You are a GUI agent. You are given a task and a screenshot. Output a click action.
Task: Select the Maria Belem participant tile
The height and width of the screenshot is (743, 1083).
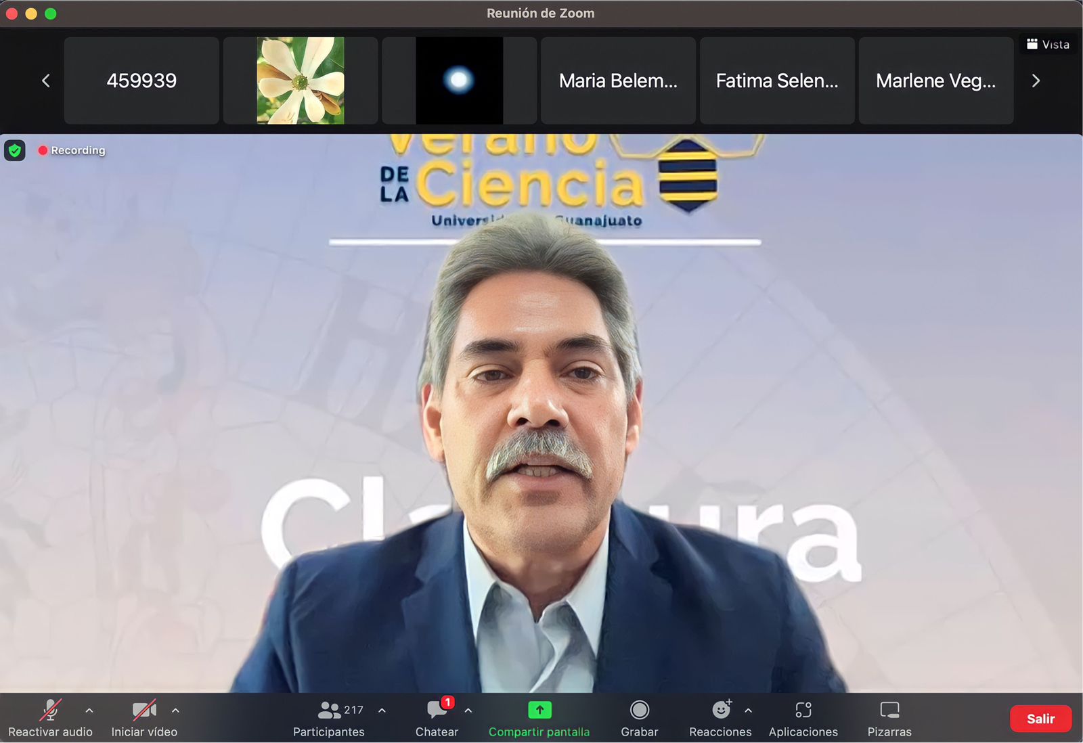(618, 81)
